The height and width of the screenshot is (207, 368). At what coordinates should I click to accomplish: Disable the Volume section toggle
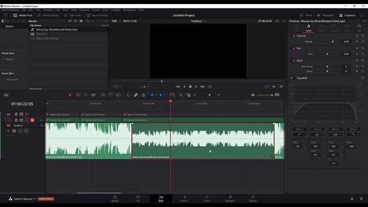pos(293,36)
